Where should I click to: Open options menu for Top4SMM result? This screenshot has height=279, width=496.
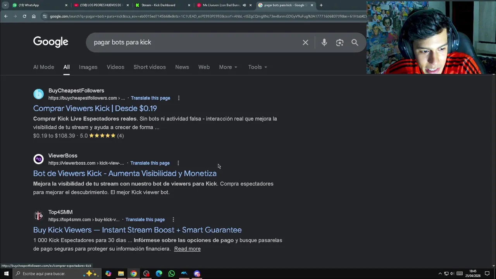pos(173,220)
